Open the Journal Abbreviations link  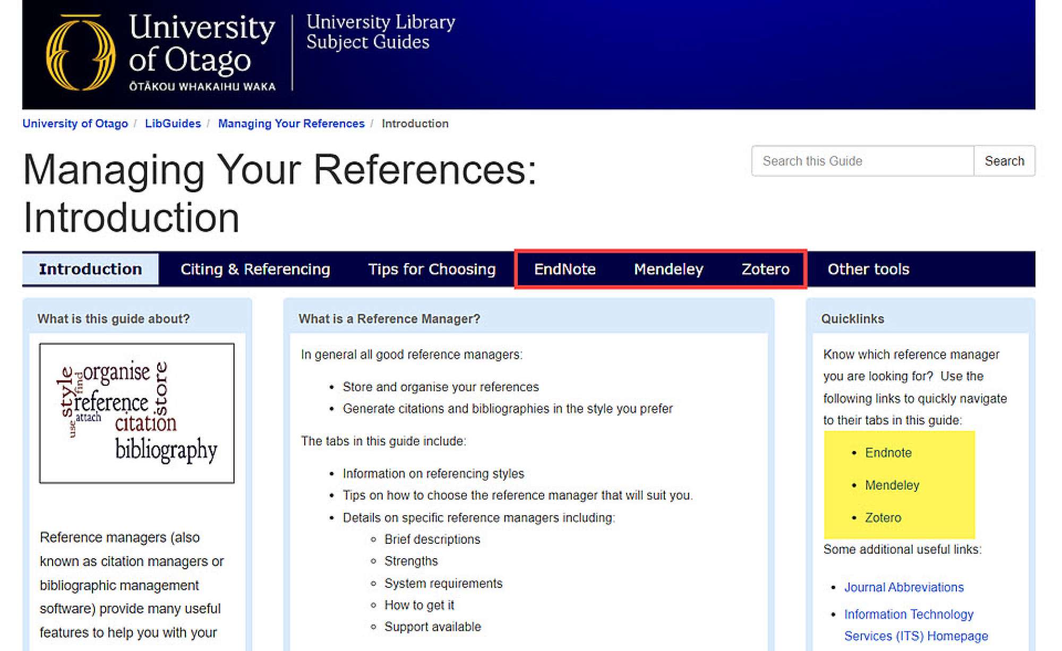[903, 587]
